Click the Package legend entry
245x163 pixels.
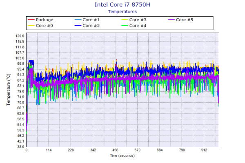[x=40, y=20]
